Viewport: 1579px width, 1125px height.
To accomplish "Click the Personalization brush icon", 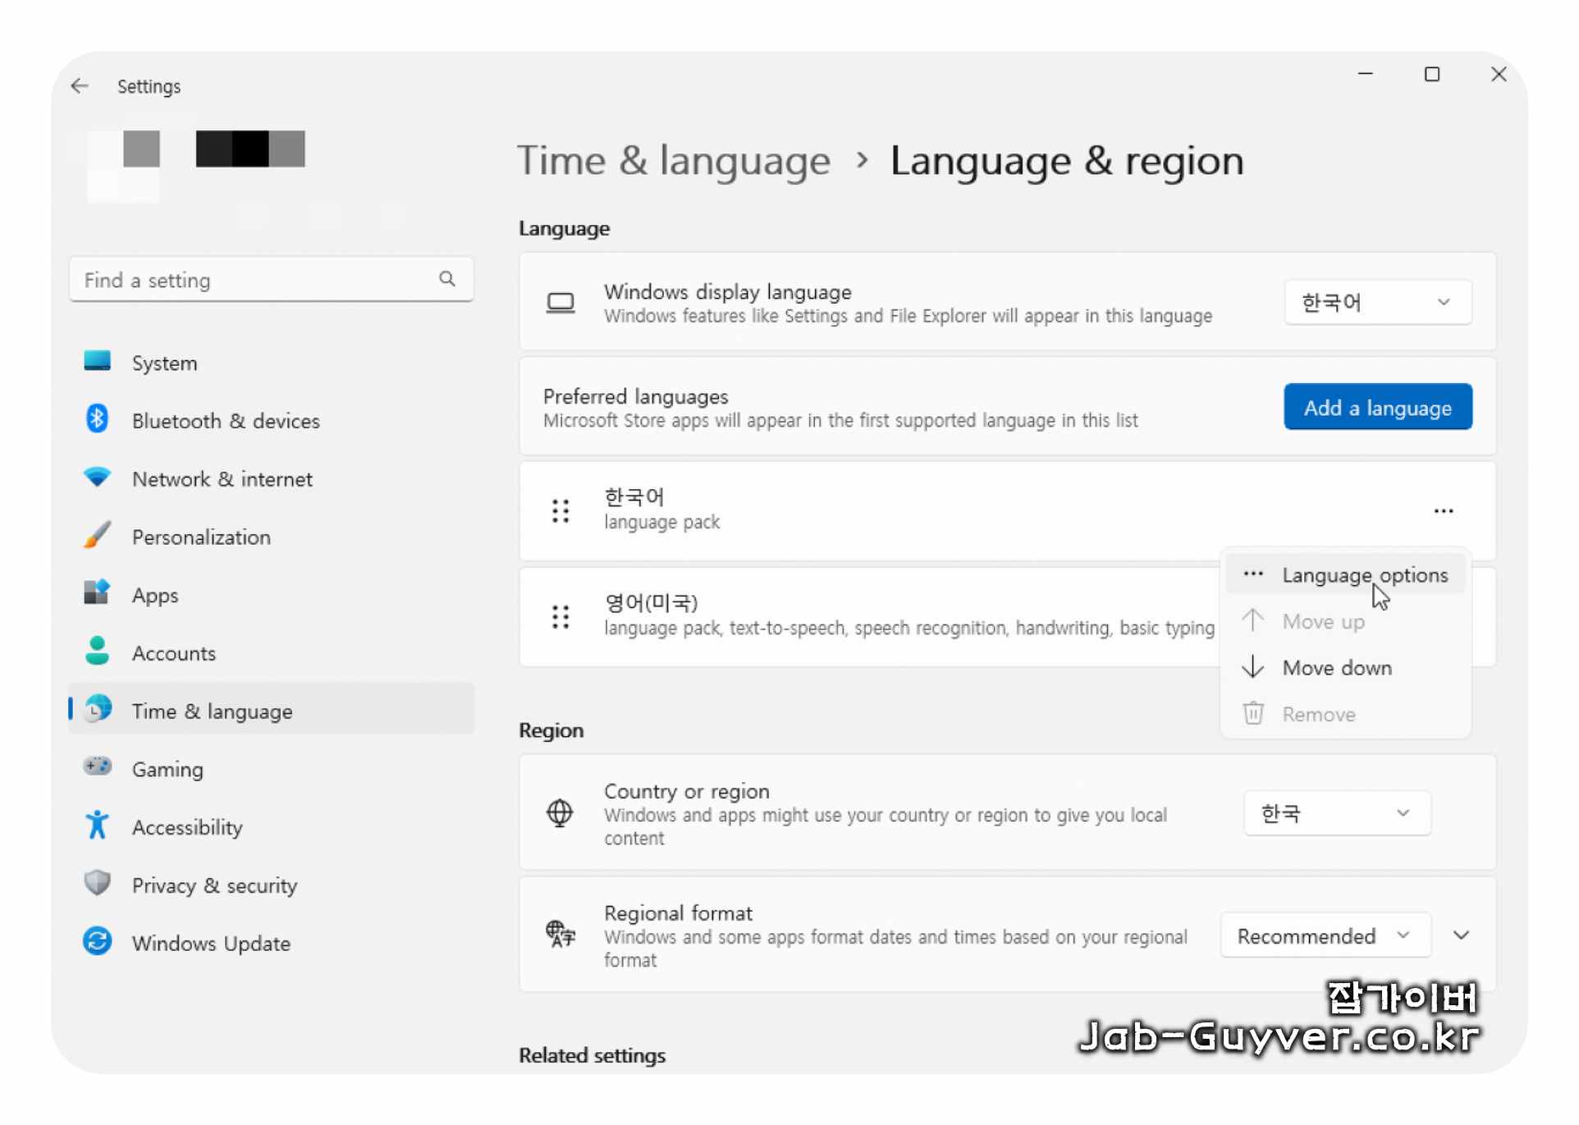I will point(97,536).
